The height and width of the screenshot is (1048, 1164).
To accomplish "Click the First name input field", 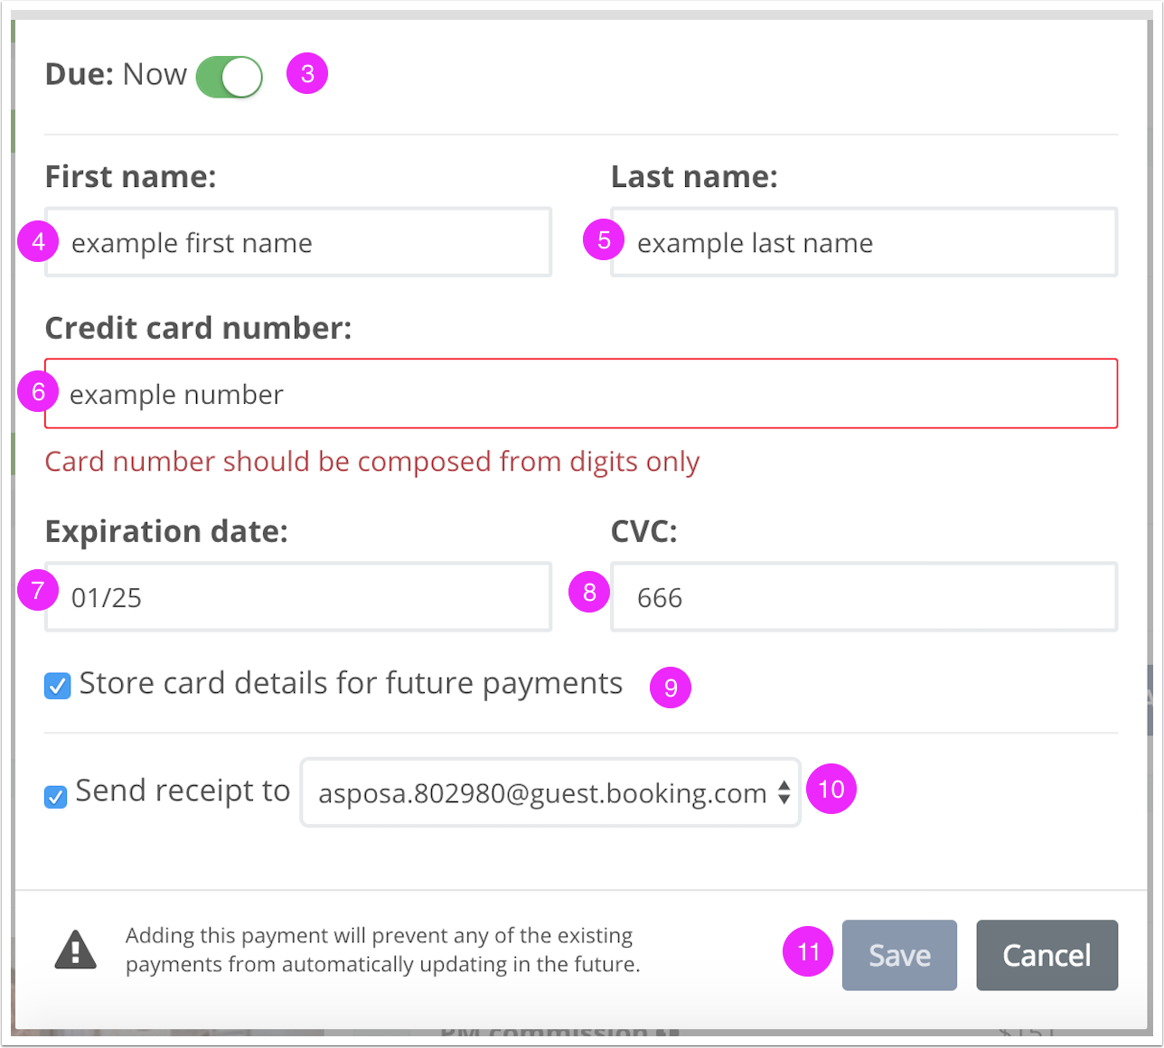I will (298, 242).
